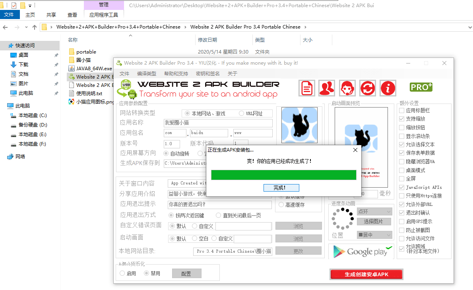Open 下载 in quick access sidebar
The width and height of the screenshot is (473, 290).
point(23,64)
